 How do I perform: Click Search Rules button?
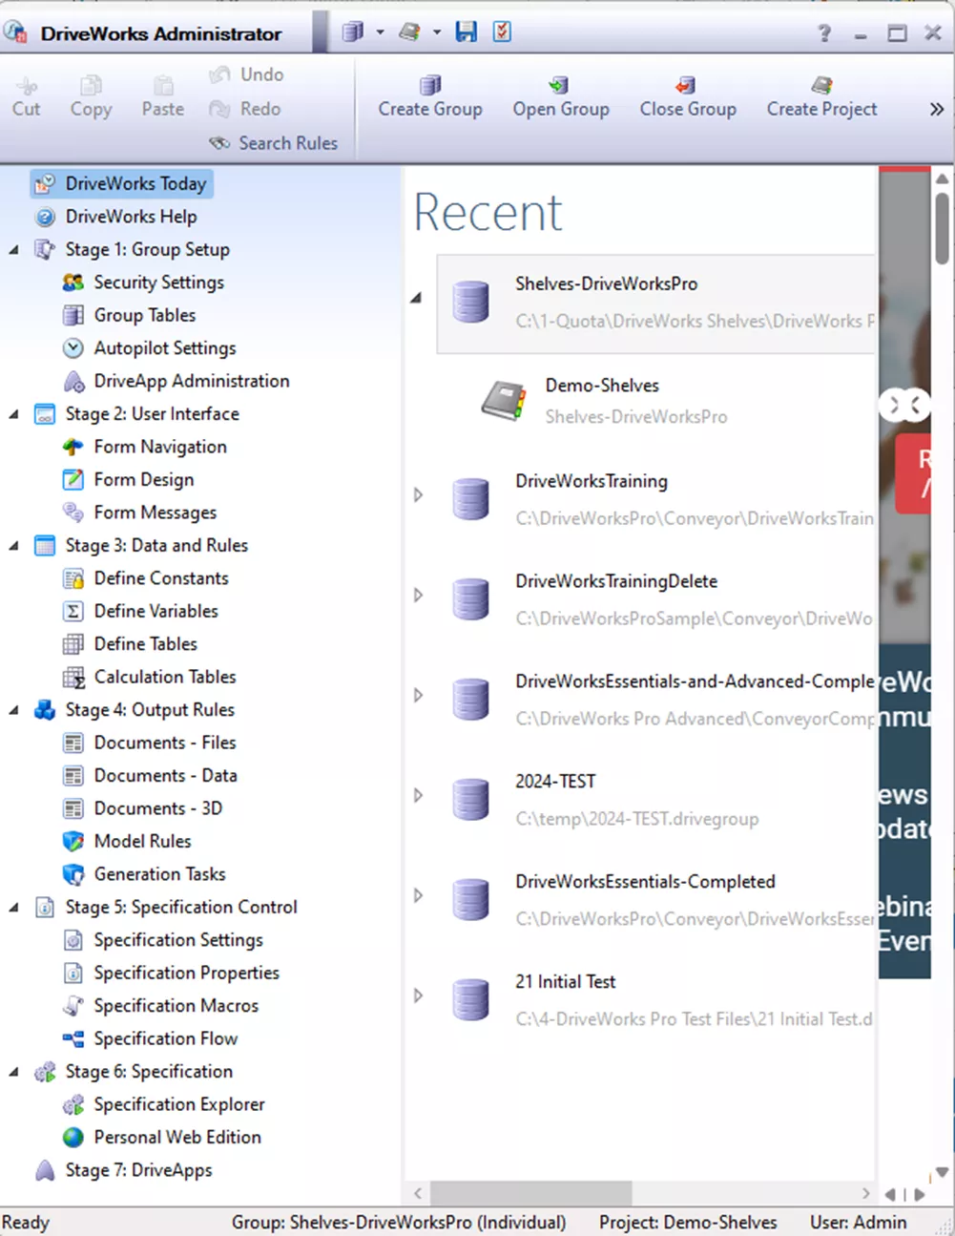pos(274,143)
